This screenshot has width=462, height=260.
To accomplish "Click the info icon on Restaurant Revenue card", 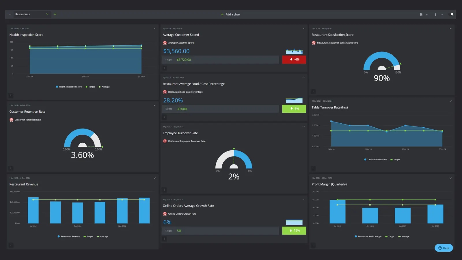I will 11,245.
